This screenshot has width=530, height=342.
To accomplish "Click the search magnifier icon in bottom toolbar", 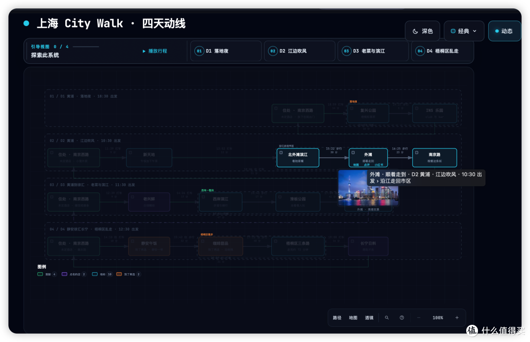I will 387,317.
